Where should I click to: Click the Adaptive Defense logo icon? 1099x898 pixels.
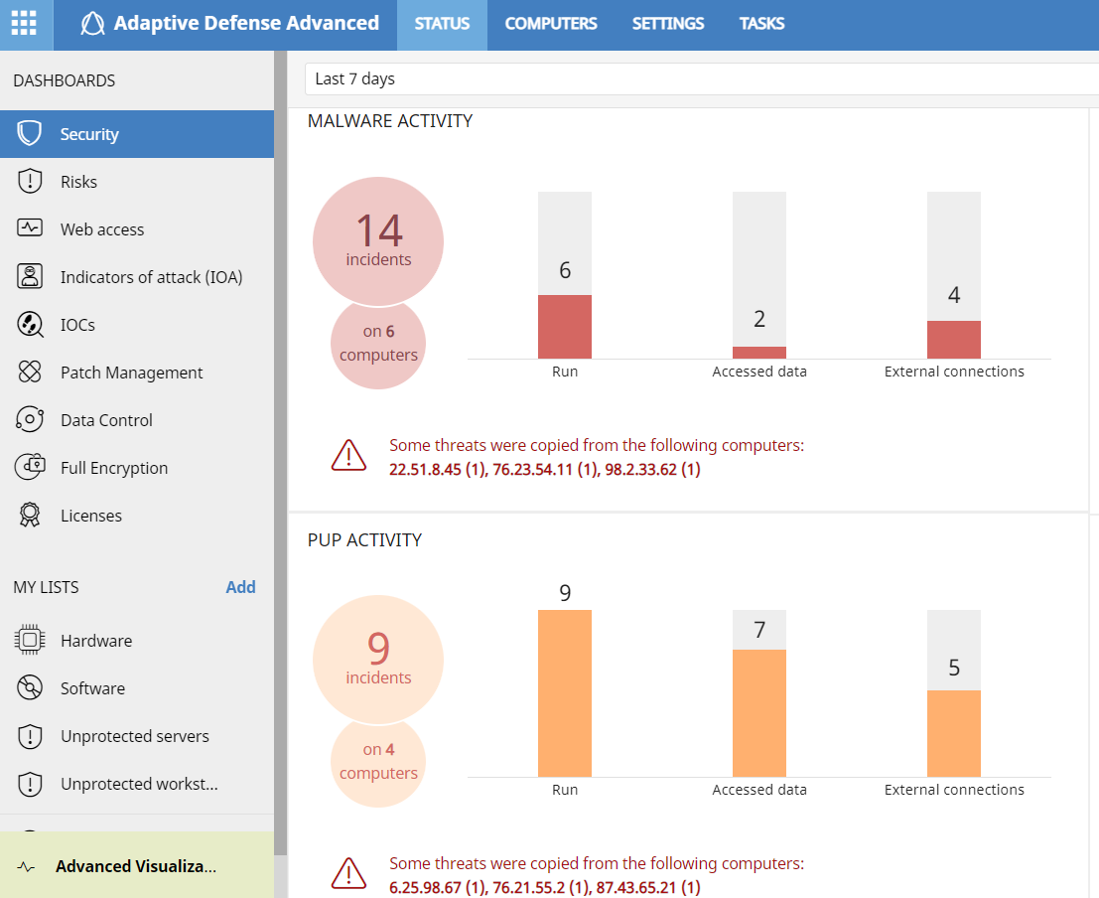pos(92,23)
